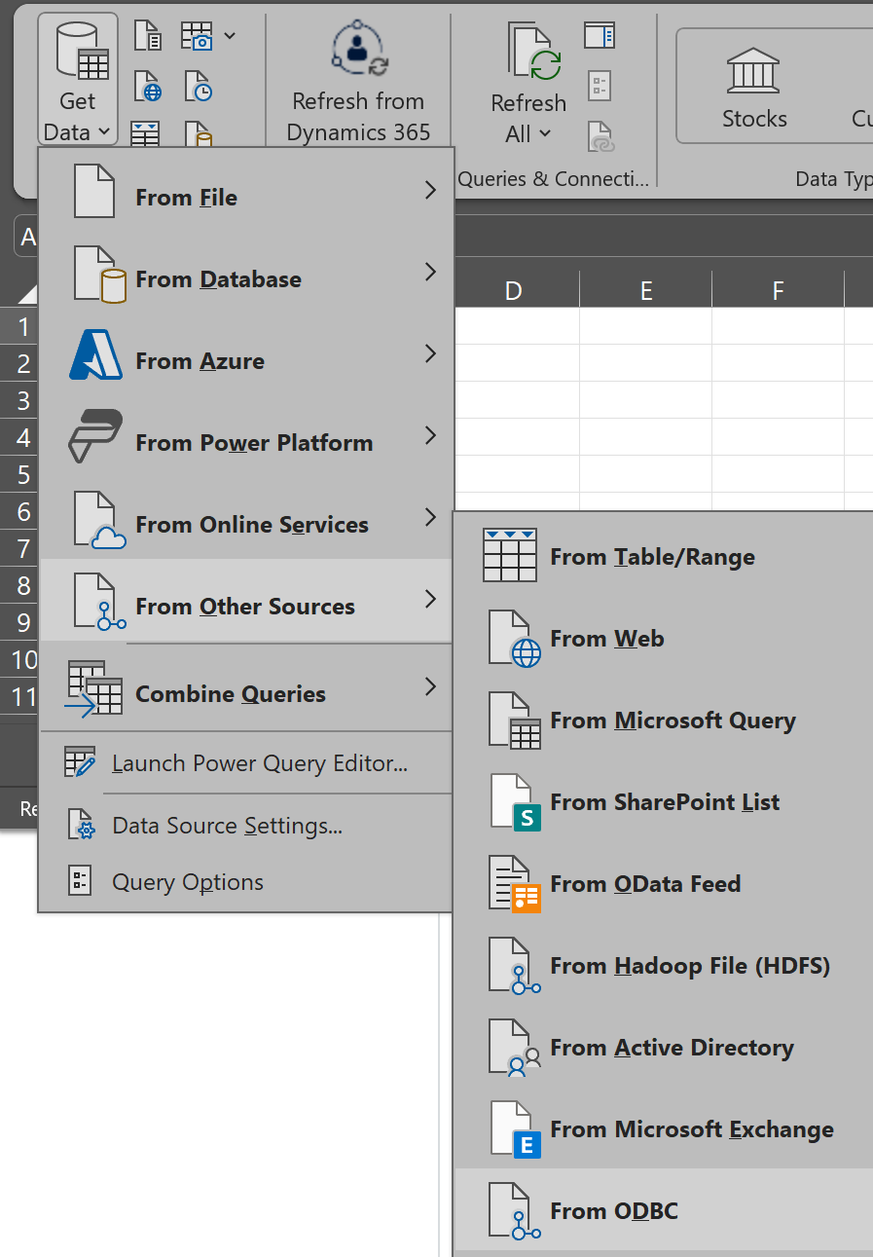Click the Hadoop File icon
The image size is (873, 1257).
(514, 966)
